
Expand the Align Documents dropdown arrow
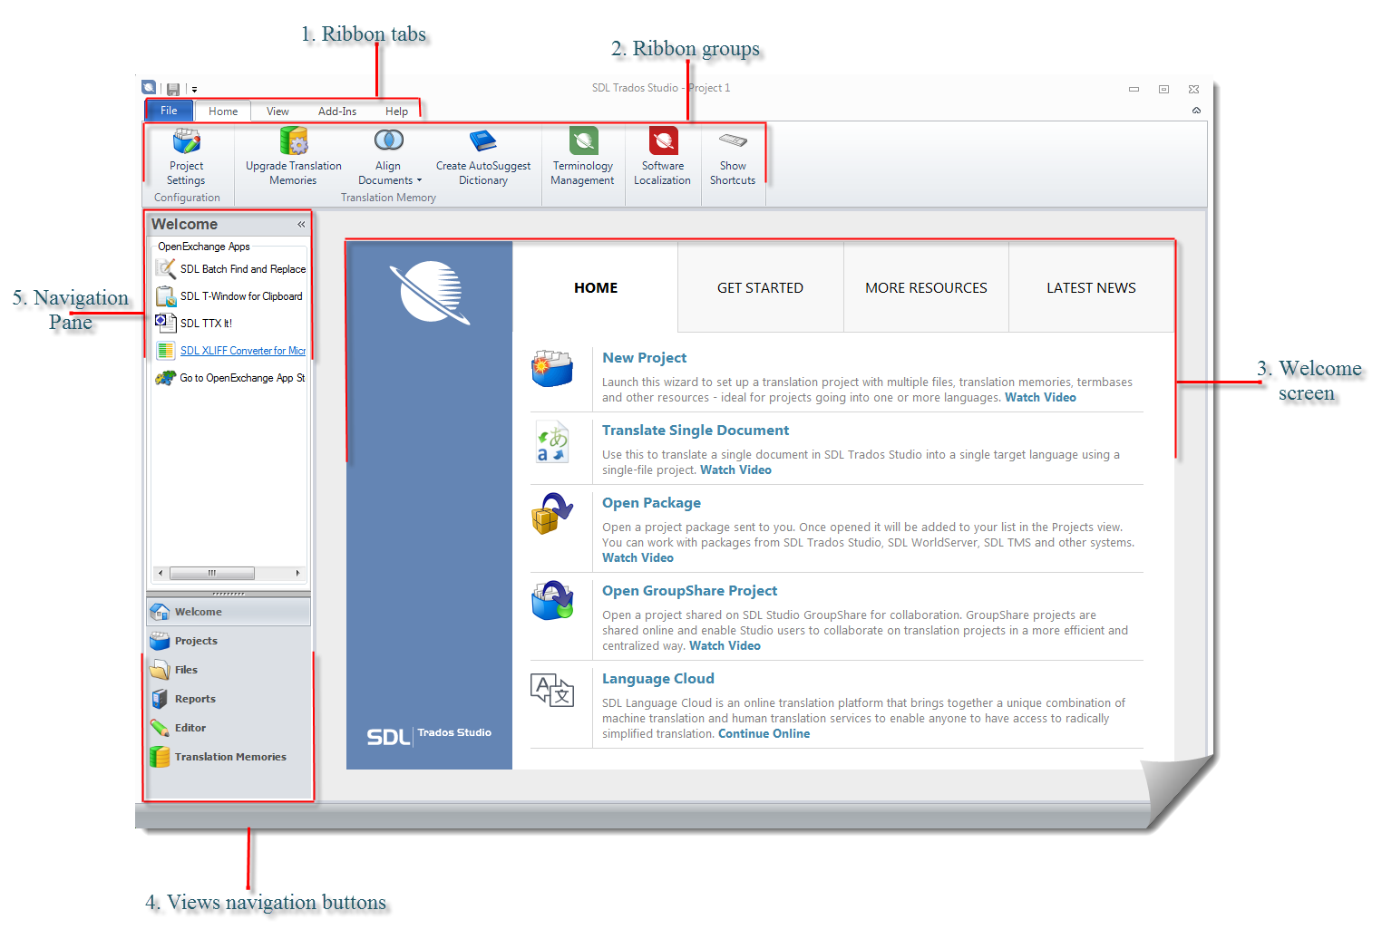[419, 180]
